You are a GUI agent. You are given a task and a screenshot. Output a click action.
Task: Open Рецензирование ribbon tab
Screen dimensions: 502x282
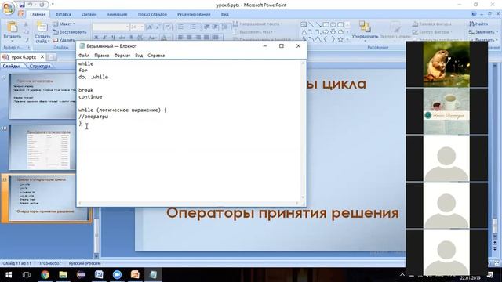pos(194,14)
